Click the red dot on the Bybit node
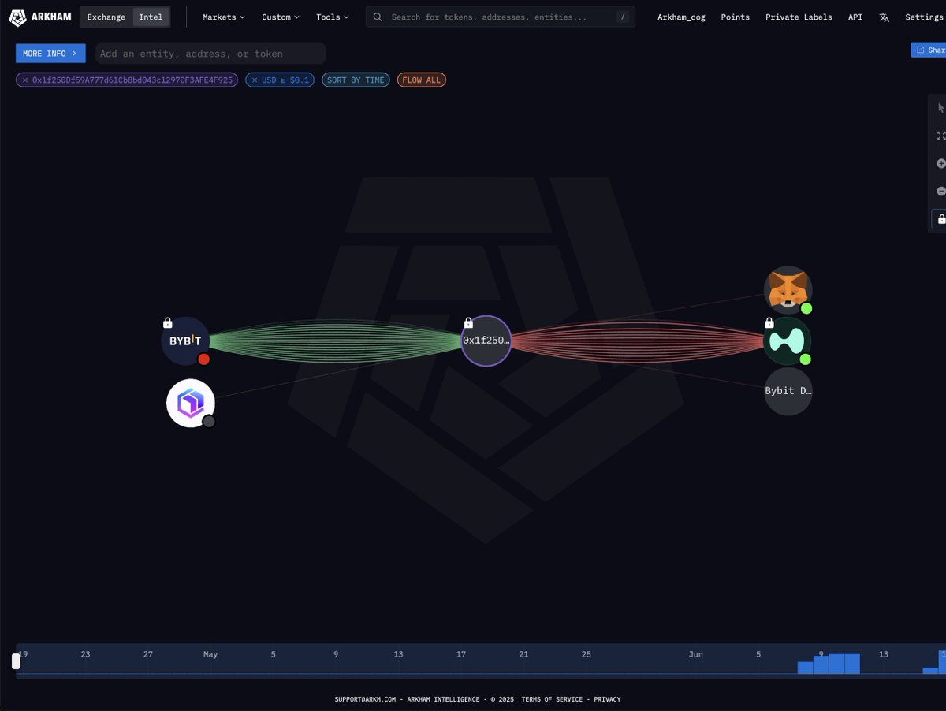The image size is (946, 711). point(203,359)
